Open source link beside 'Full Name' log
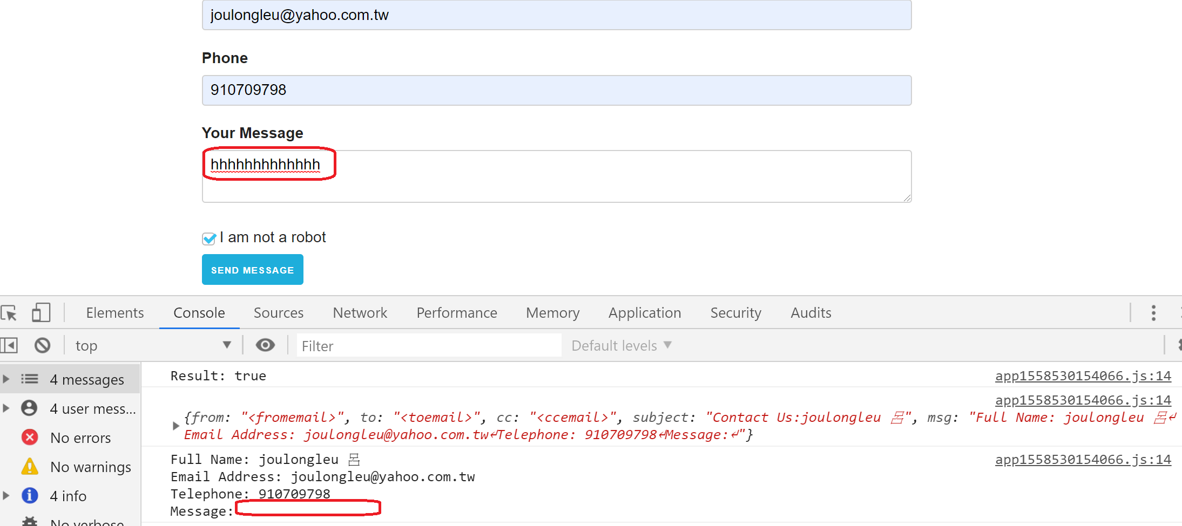The image size is (1182, 526). click(x=1083, y=460)
